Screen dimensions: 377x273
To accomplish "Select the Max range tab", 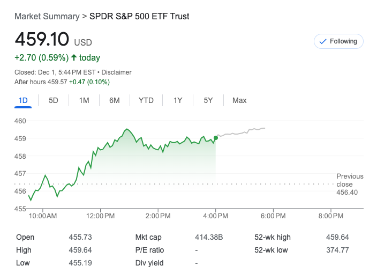I will (239, 100).
